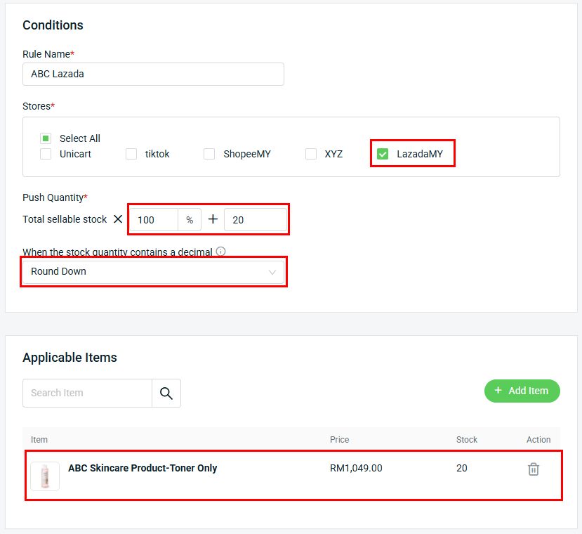Check the tiktok store checkbox
Viewport: 582px width, 534px height.
pyautogui.click(x=131, y=154)
